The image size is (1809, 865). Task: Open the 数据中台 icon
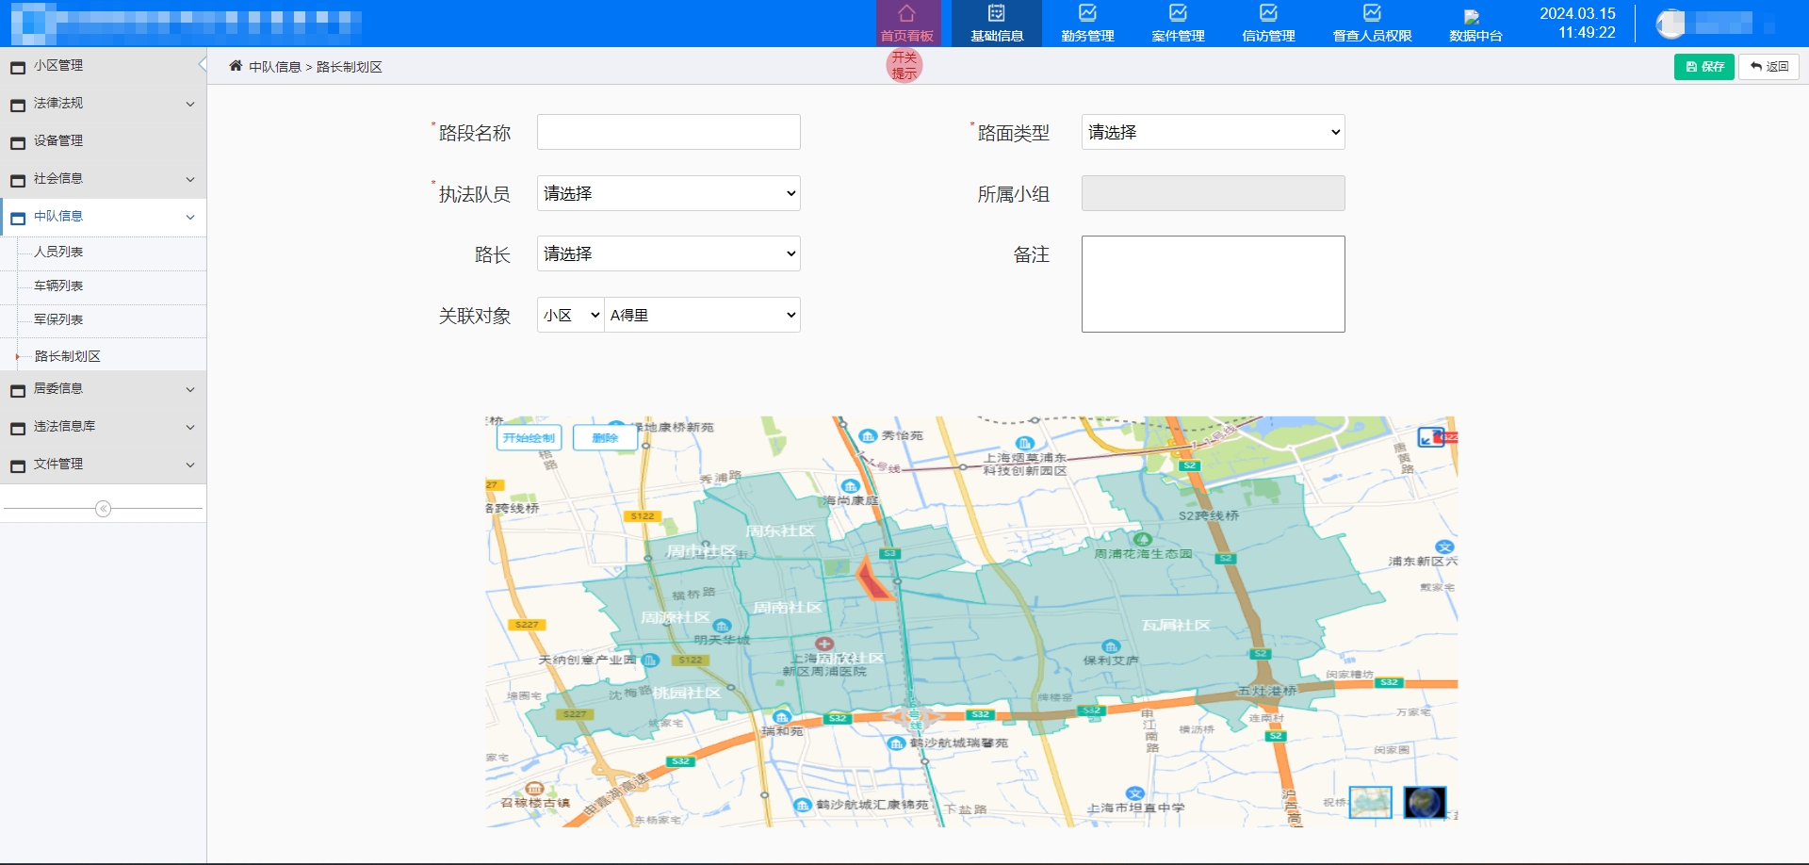click(x=1472, y=17)
